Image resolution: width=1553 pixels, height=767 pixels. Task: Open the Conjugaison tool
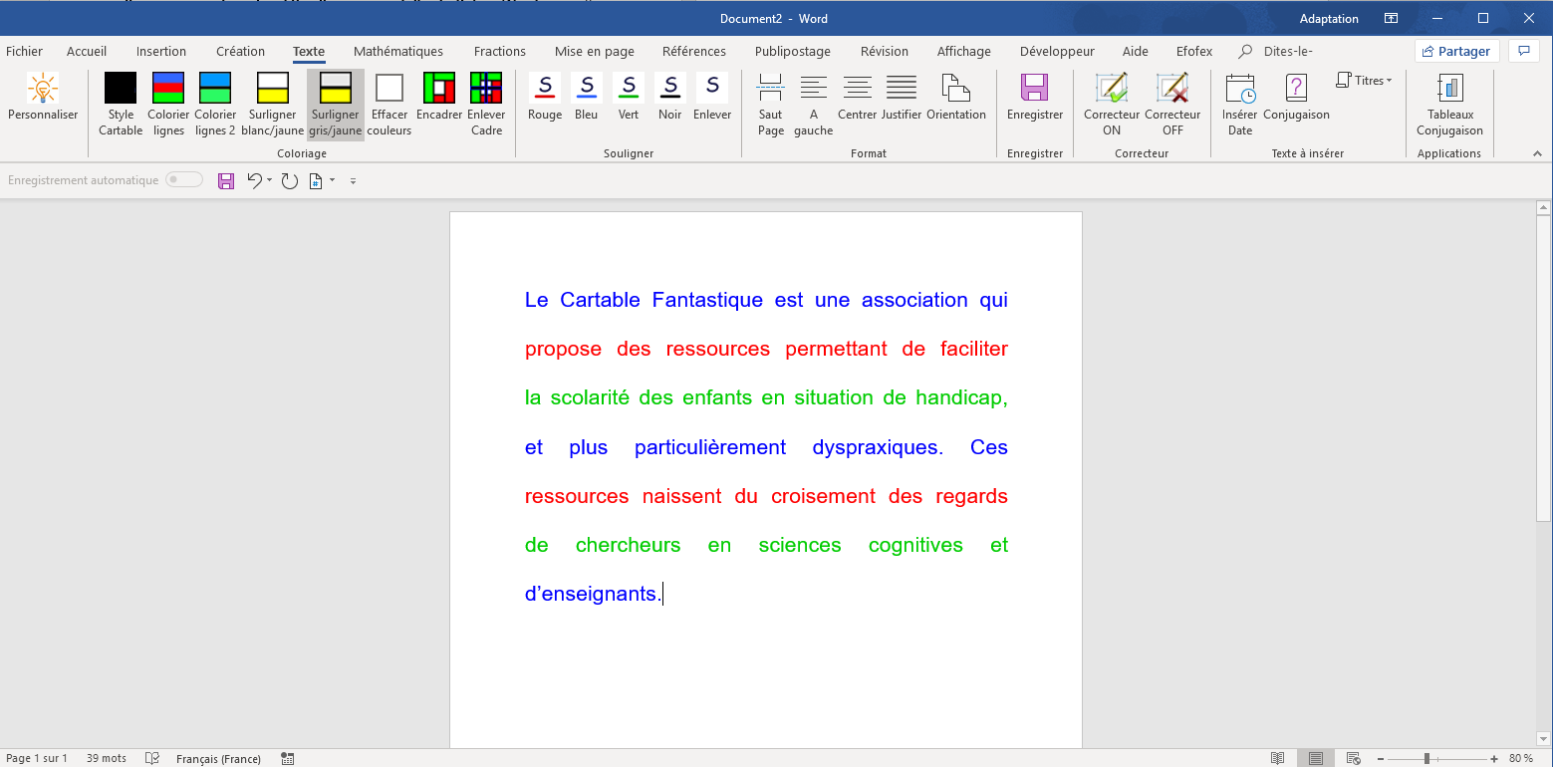click(1296, 97)
